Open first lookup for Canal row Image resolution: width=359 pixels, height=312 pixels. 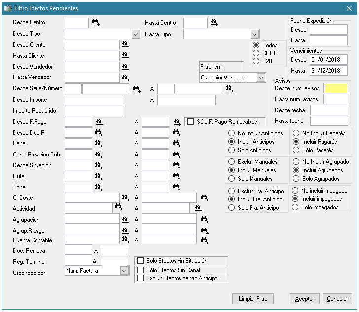98,144
